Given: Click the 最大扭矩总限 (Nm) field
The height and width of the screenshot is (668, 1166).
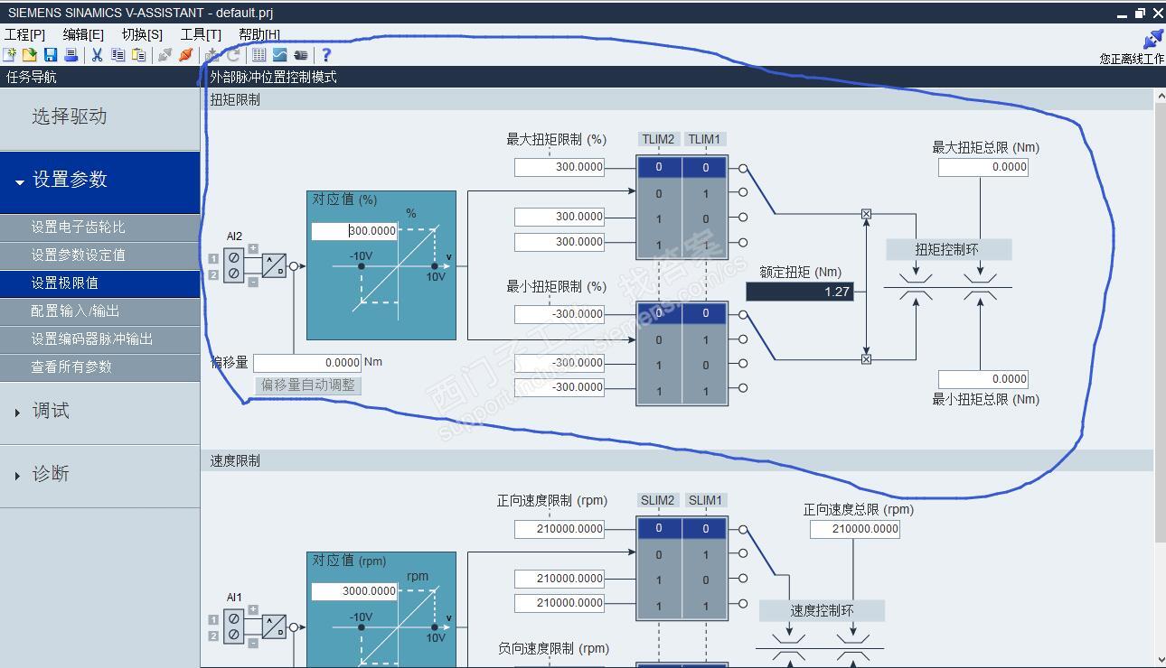Looking at the screenshot, I should pos(983,167).
